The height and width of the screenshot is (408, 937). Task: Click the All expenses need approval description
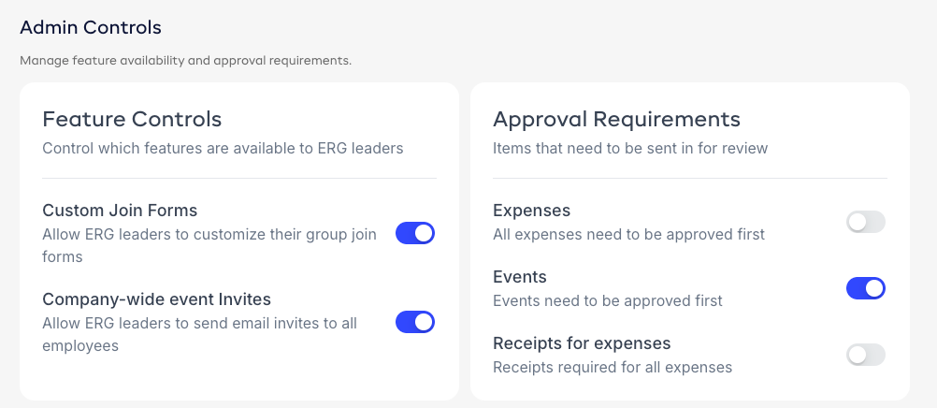628,234
